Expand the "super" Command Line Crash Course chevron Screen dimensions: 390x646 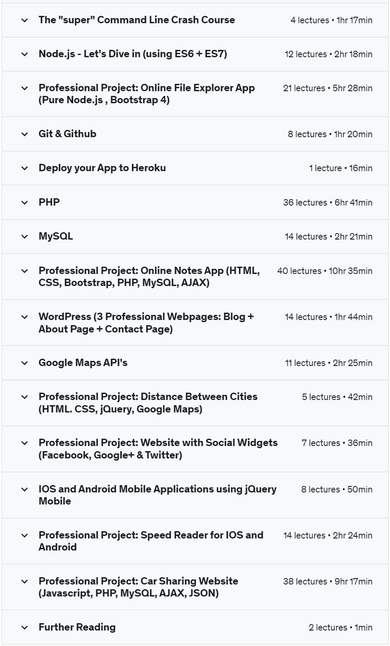[x=25, y=20]
